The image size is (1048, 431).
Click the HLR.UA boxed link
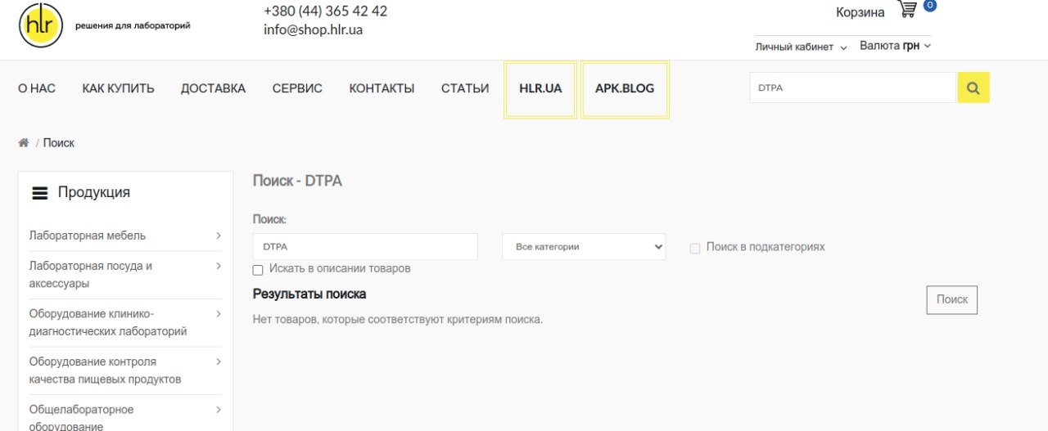coord(540,89)
